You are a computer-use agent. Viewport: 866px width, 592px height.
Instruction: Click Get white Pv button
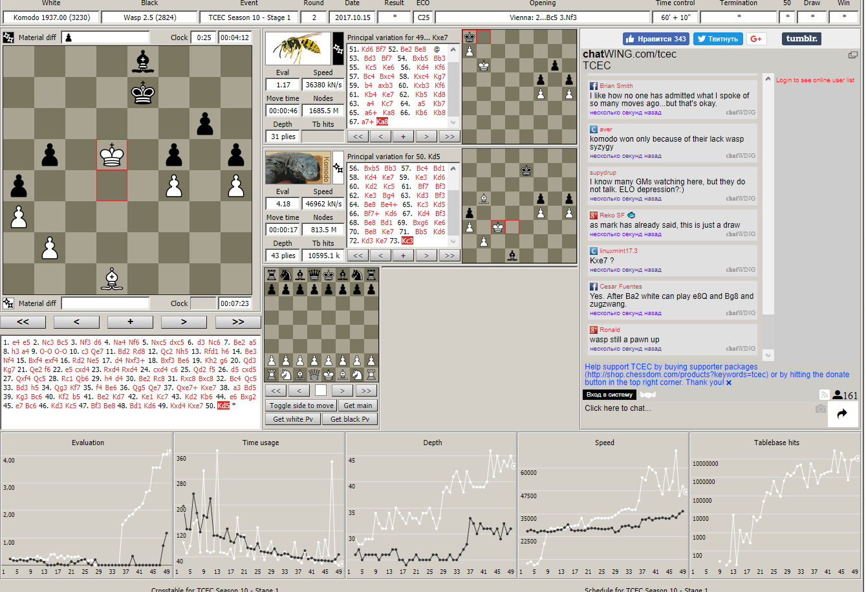click(x=292, y=419)
